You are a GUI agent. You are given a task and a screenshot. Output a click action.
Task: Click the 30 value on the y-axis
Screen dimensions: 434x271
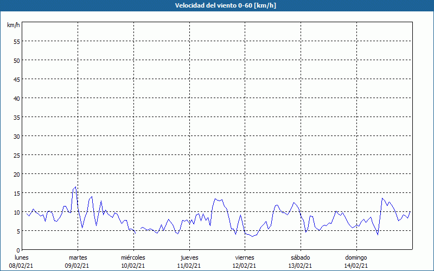tap(17, 137)
